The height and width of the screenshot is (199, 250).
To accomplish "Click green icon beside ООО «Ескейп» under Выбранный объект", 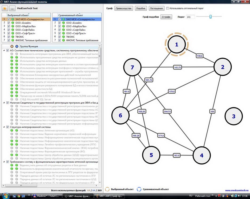I will 13,23.
